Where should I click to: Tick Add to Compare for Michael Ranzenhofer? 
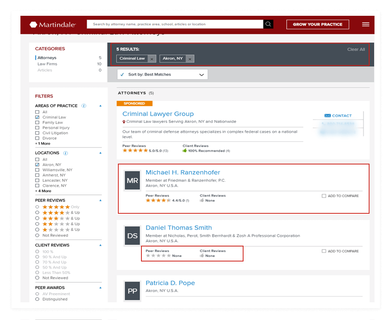tap(324, 196)
